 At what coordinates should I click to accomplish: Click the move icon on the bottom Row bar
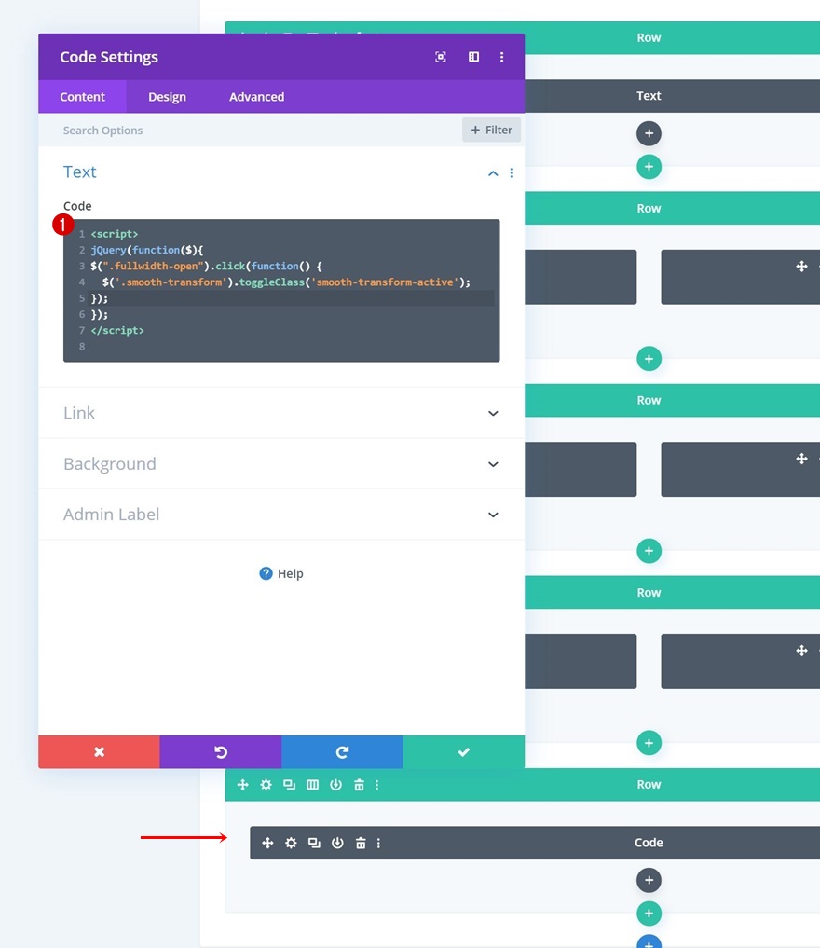(243, 785)
